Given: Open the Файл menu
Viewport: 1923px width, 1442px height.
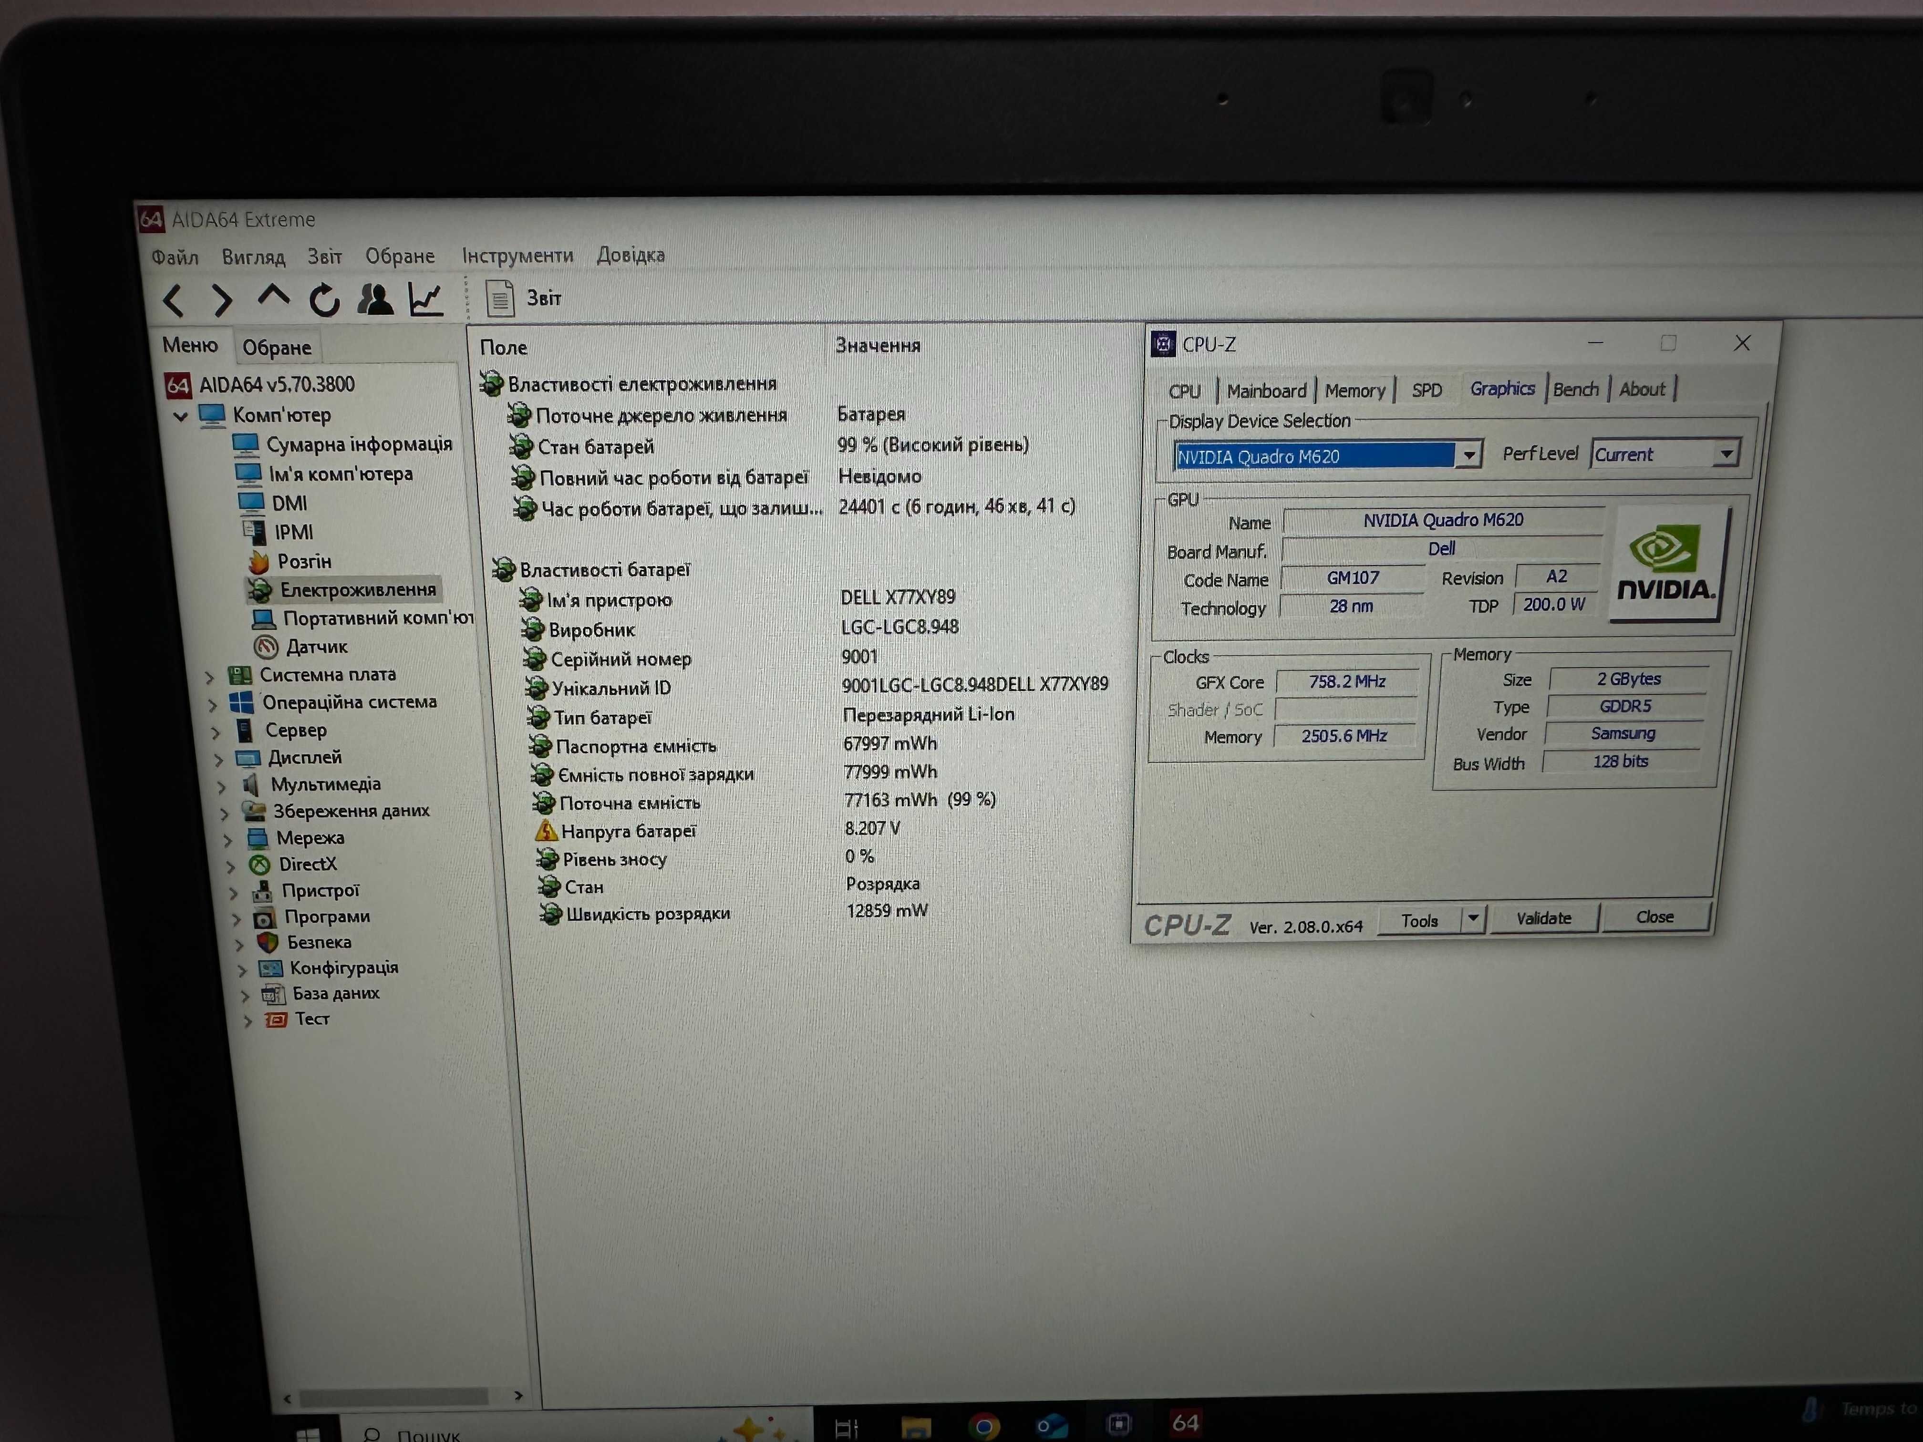Looking at the screenshot, I should [175, 257].
